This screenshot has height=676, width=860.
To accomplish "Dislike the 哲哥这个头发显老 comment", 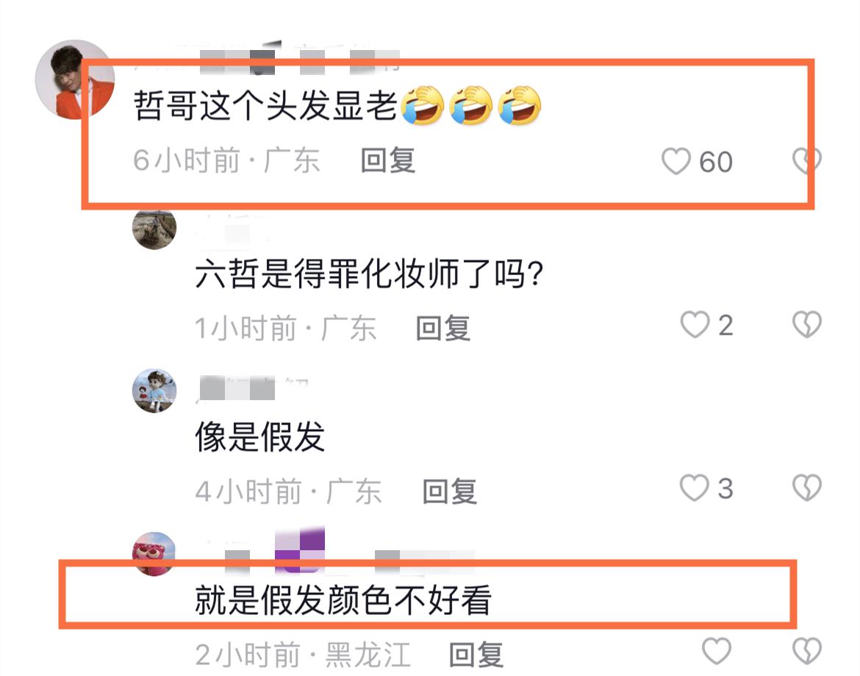I will tap(807, 160).
